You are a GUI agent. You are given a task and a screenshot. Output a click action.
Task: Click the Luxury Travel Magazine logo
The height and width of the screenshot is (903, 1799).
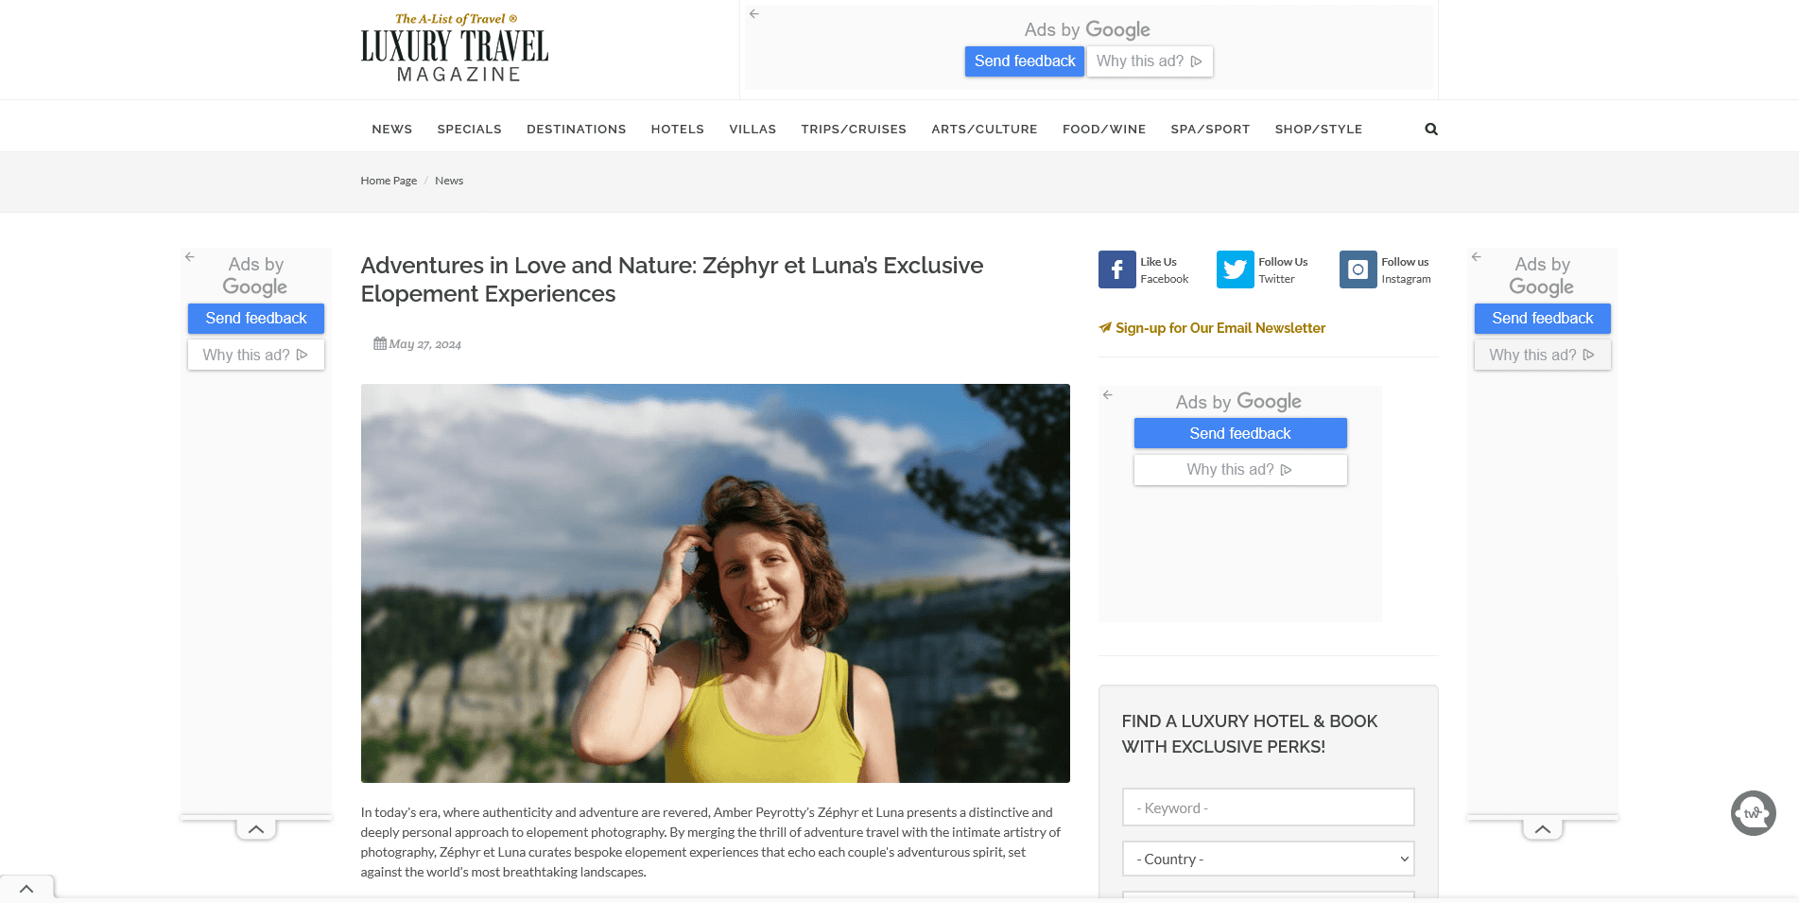455,47
